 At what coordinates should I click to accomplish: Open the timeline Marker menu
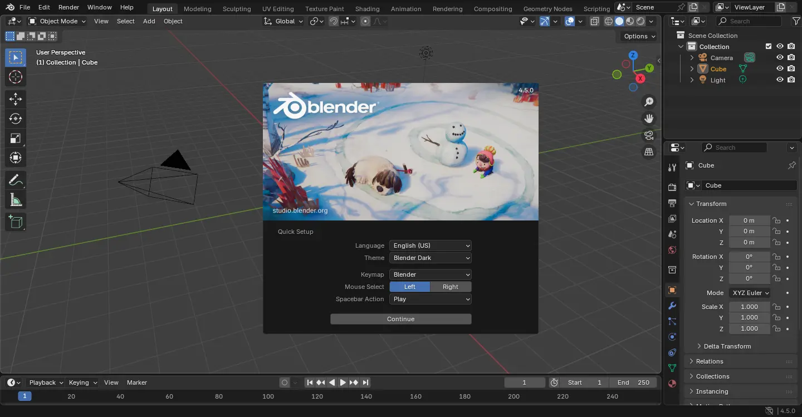137,382
